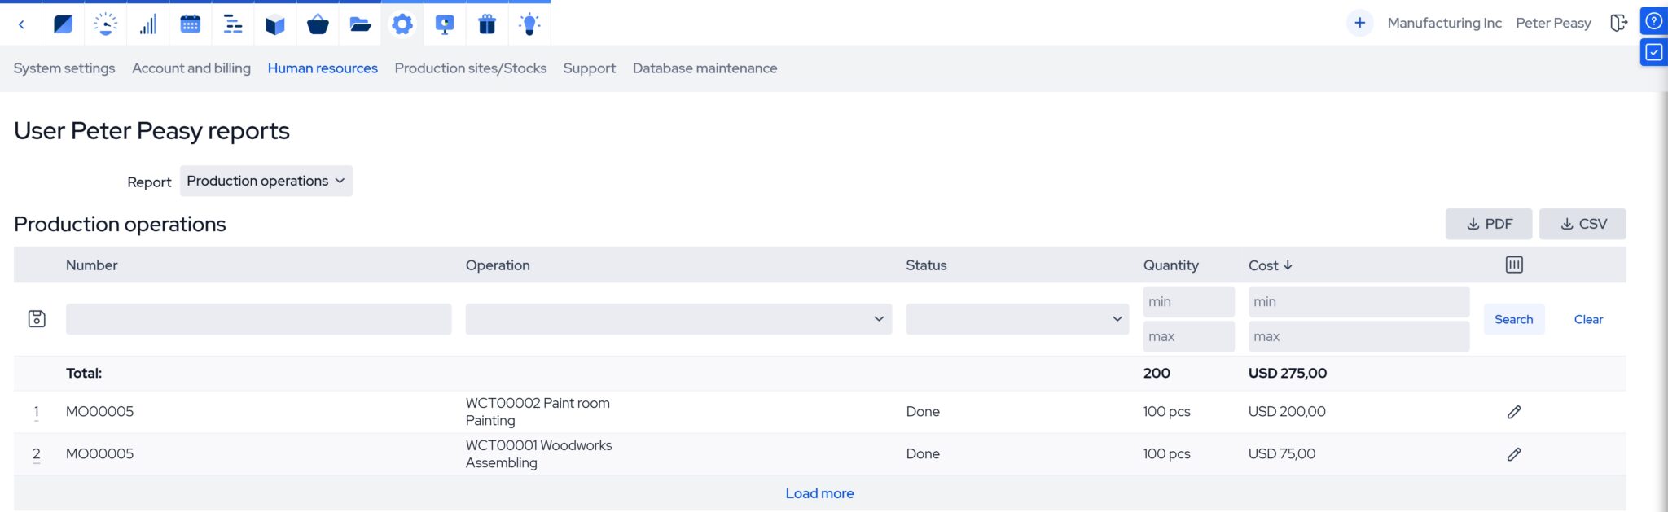Open the dashboard gauge icon
Viewport: 1668px width, 512px height.
click(x=105, y=24)
